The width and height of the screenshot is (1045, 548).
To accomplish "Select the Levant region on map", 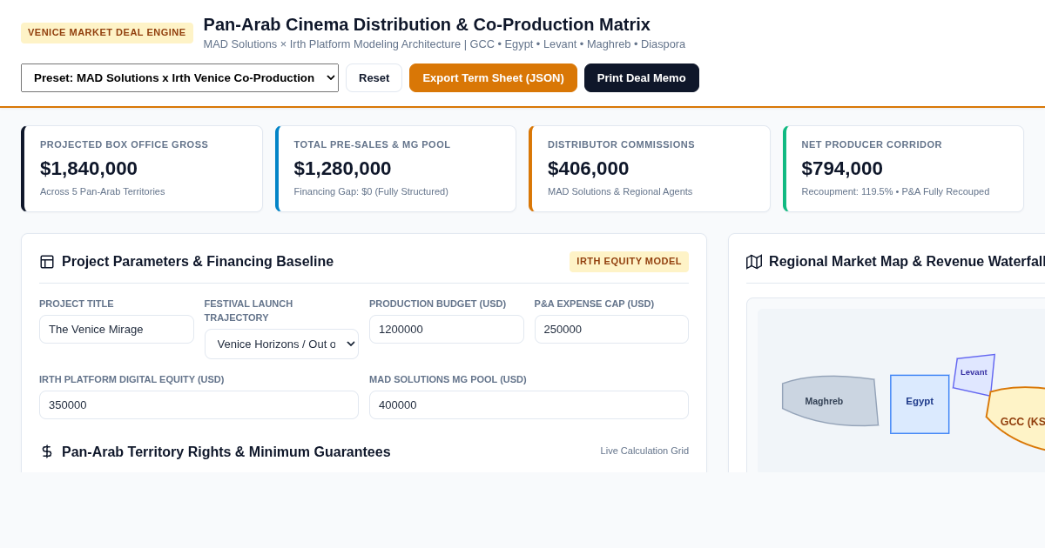I will pyautogui.click(x=974, y=374).
